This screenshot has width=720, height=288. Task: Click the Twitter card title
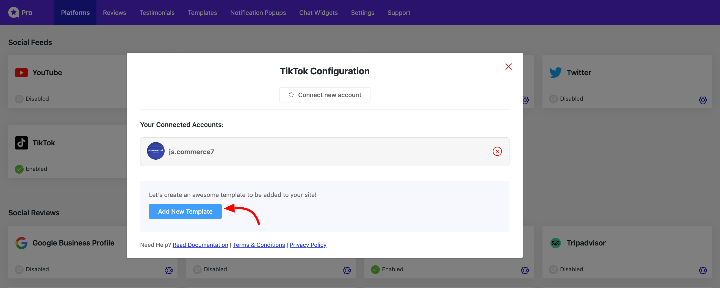pyautogui.click(x=578, y=73)
